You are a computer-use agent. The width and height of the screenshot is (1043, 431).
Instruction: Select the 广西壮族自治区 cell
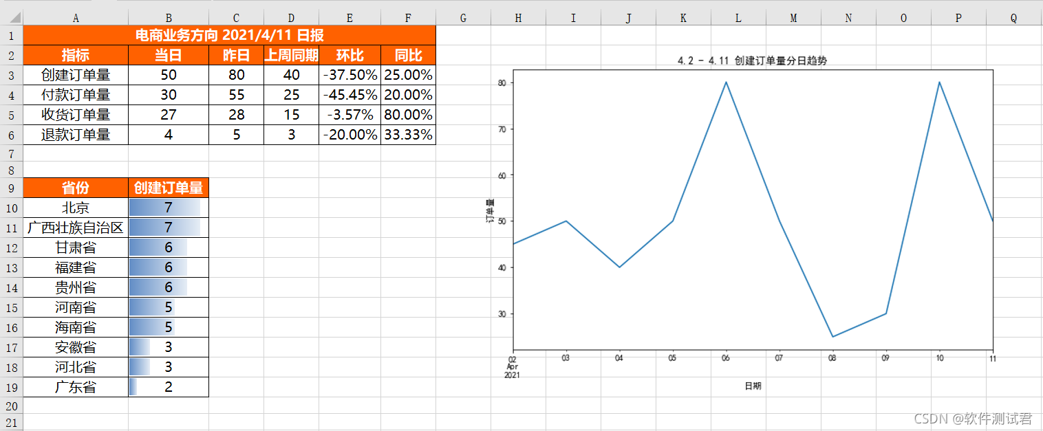[76, 228]
